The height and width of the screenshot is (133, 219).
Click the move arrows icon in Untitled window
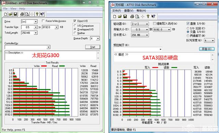coord(32,14)
